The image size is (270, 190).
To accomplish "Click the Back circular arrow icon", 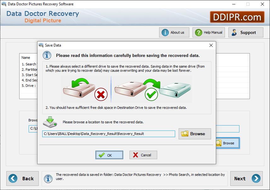I will pyautogui.click(x=13, y=178).
